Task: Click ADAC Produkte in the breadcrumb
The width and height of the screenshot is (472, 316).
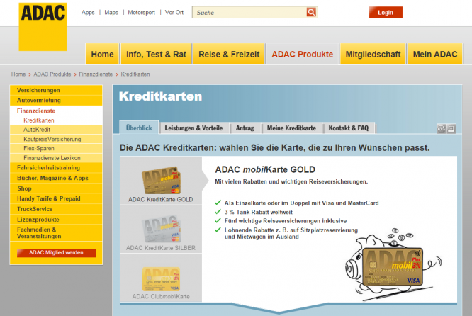Action: pyautogui.click(x=52, y=74)
